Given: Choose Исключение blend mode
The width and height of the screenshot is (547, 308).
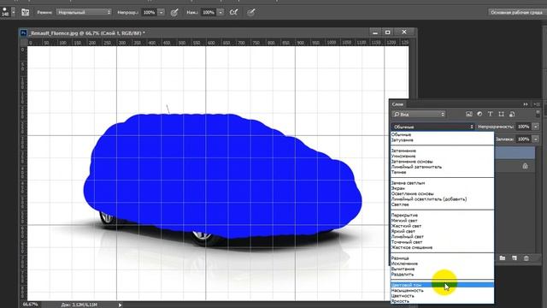Looking at the screenshot, I should pyautogui.click(x=442, y=264).
